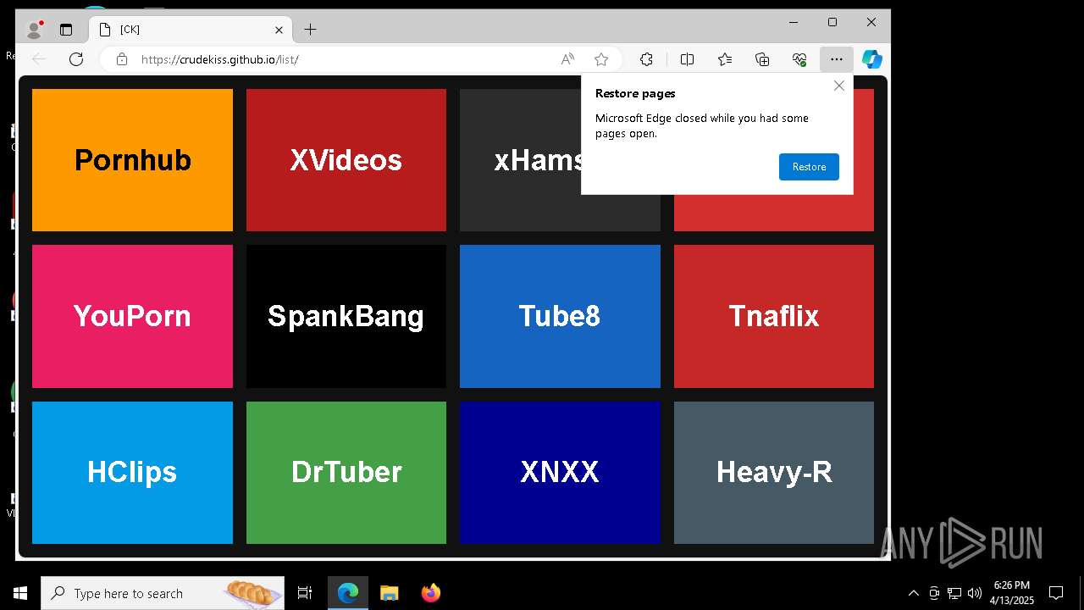The image size is (1084, 610).
Task: Open the pink YouPorn tile
Action: 132,316
